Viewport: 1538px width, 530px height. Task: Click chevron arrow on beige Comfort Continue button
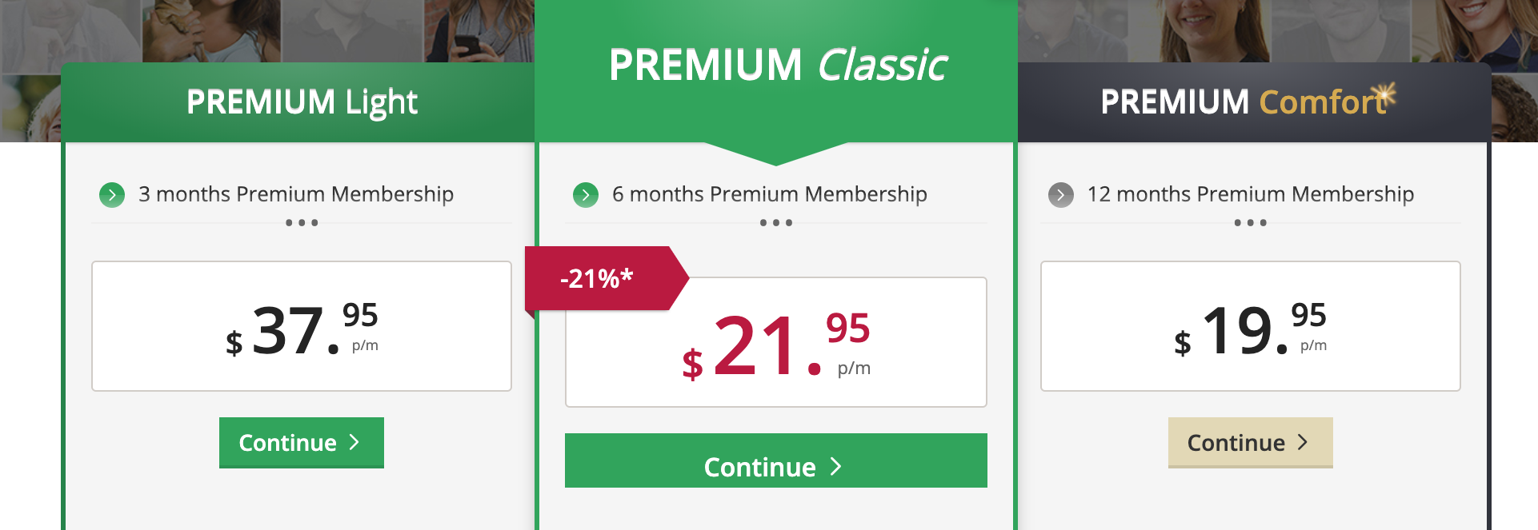click(1303, 442)
